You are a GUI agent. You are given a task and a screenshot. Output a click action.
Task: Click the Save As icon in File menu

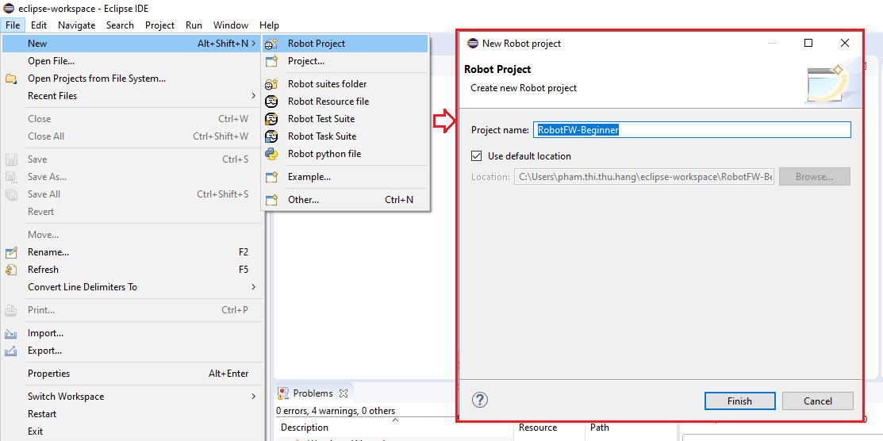point(11,177)
